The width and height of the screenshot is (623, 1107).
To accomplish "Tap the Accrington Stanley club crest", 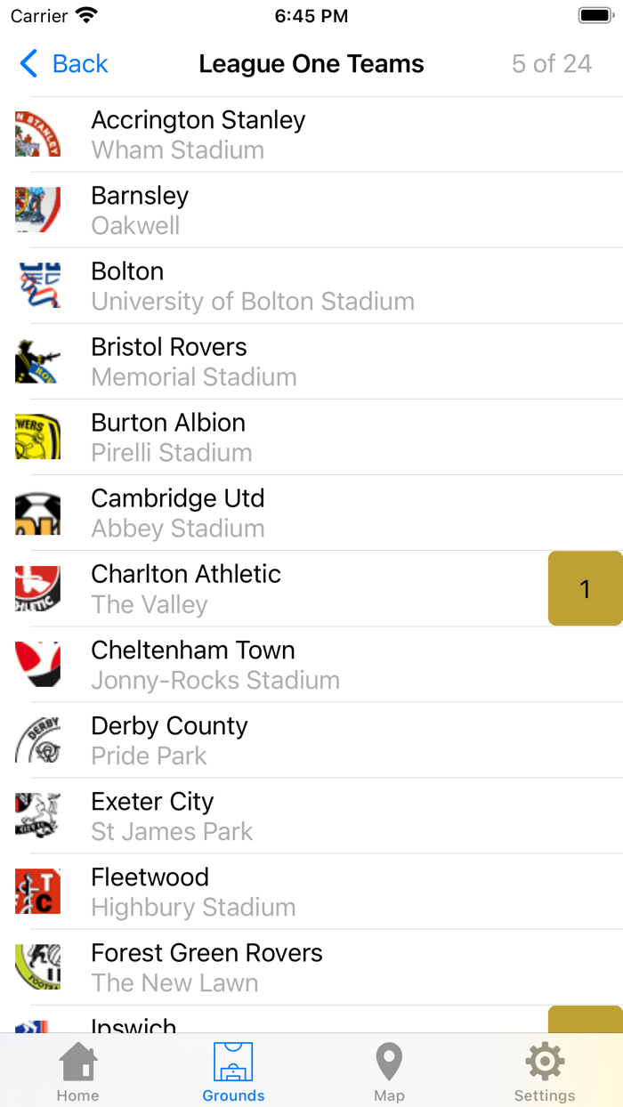I will pos(37,134).
